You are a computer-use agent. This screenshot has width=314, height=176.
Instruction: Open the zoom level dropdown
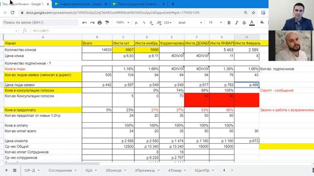tap(123, 22)
